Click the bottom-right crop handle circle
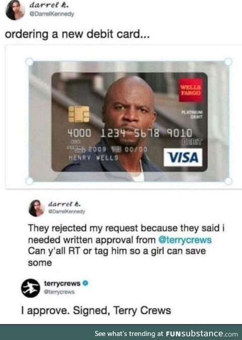The image size is (242, 340). pos(228,181)
